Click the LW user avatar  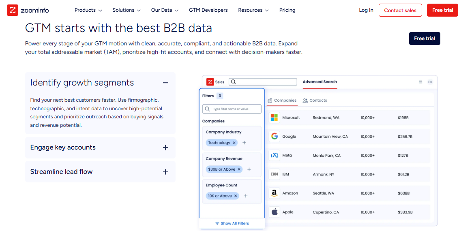point(430,82)
